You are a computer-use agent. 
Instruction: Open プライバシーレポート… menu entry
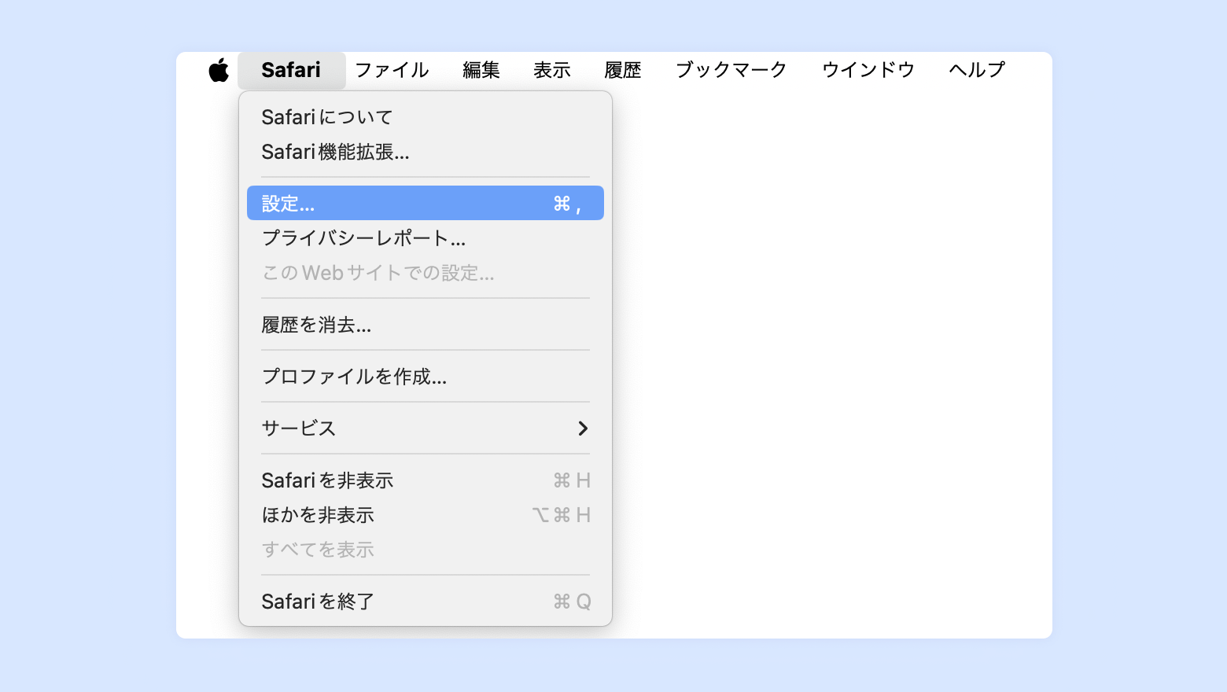[x=363, y=238]
